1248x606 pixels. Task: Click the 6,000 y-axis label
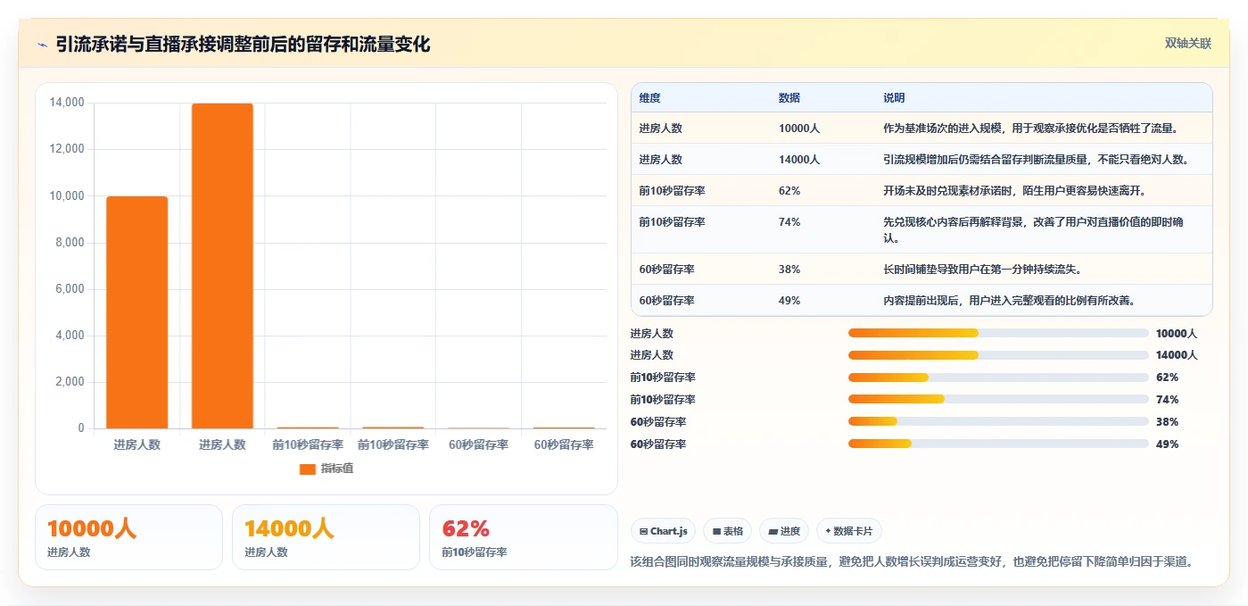click(70, 289)
